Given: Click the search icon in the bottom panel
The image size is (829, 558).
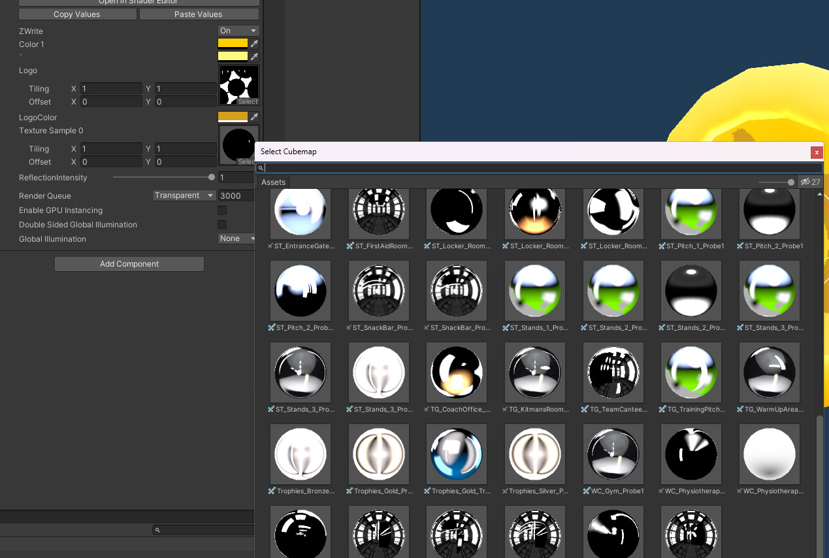Looking at the screenshot, I should 157,530.
